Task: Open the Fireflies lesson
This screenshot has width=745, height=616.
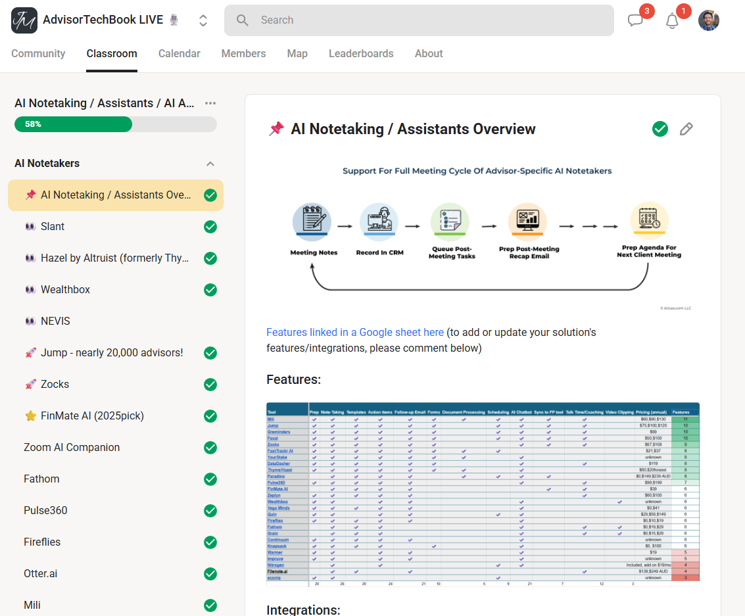Action: pyautogui.click(x=116, y=542)
